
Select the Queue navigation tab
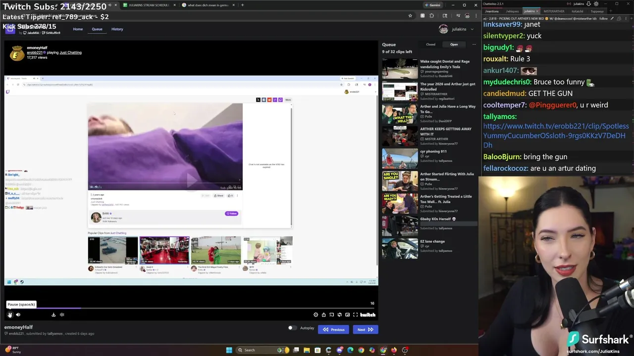click(97, 29)
